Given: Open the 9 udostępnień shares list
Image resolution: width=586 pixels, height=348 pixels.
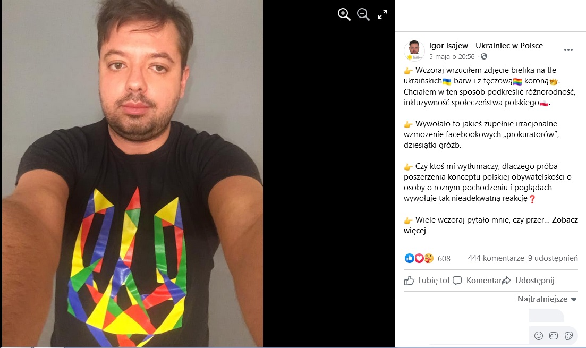Looking at the screenshot, I should [x=553, y=259].
